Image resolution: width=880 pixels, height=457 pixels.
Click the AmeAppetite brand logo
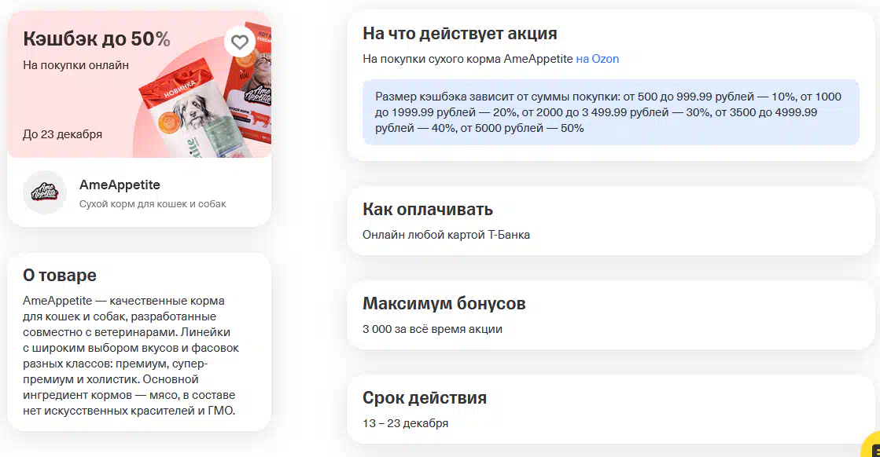tap(45, 192)
